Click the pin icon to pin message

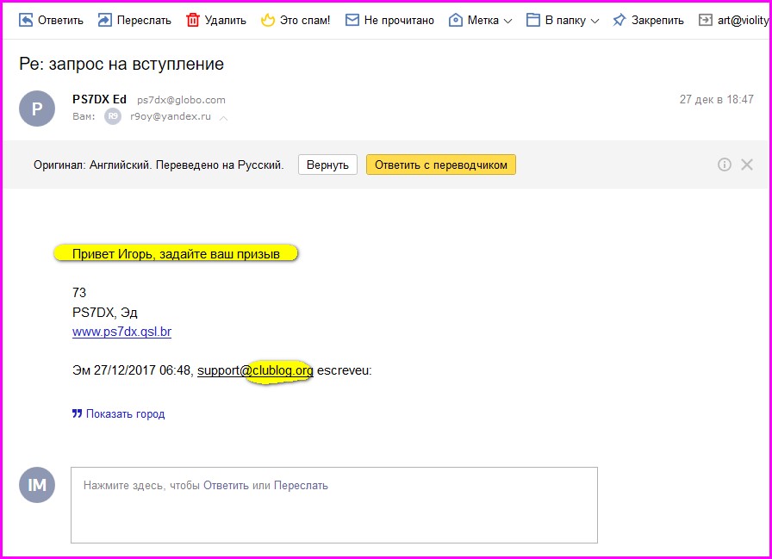(x=619, y=20)
